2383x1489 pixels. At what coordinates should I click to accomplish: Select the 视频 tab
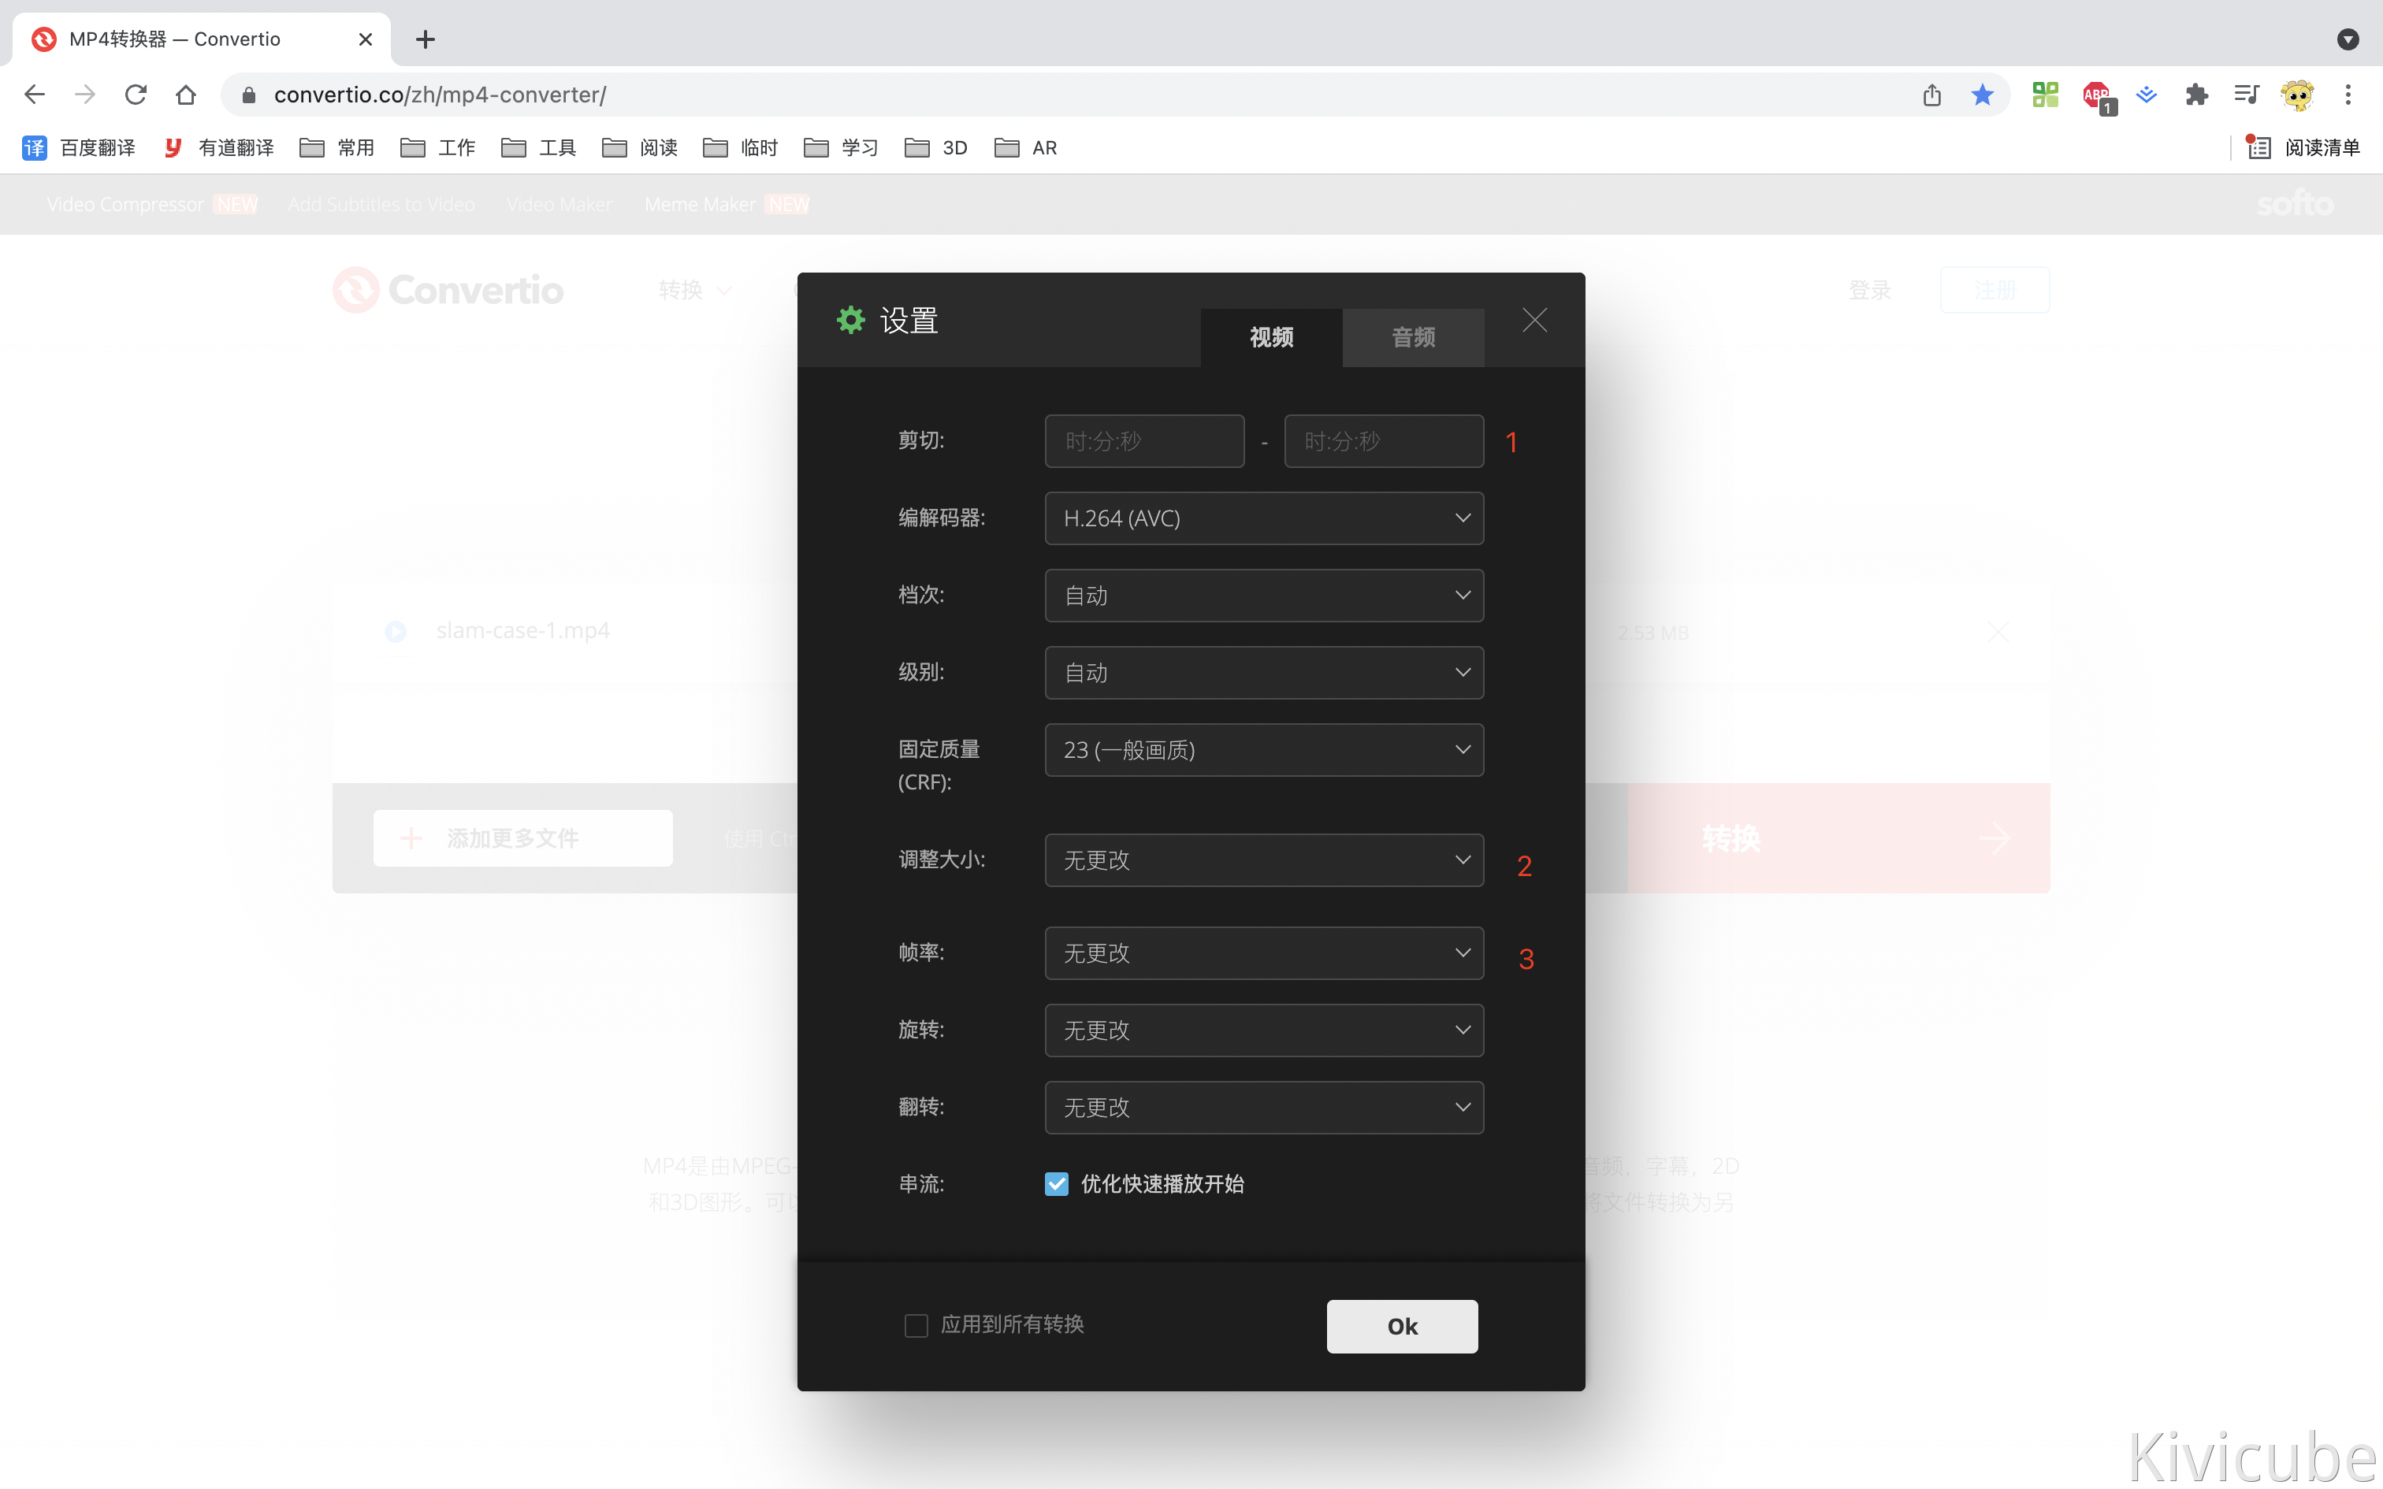tap(1271, 338)
